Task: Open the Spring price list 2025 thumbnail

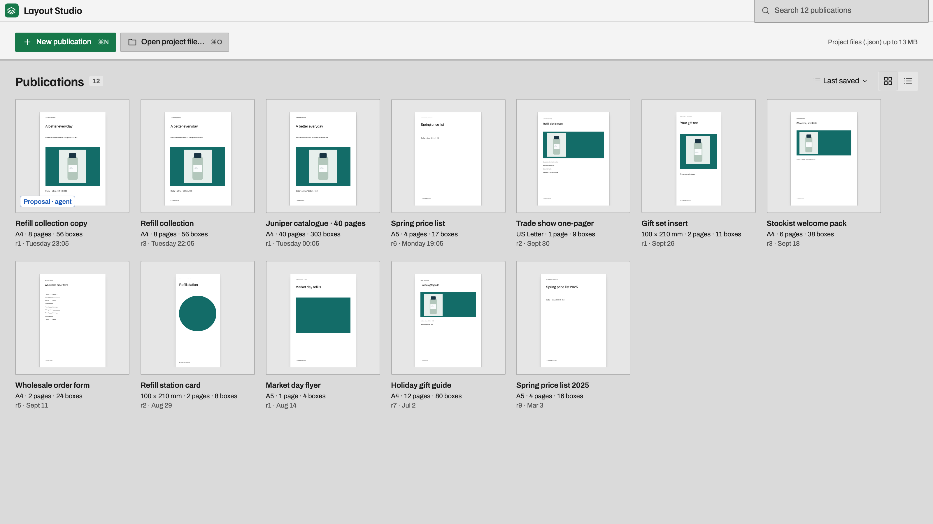Action: click(573, 318)
